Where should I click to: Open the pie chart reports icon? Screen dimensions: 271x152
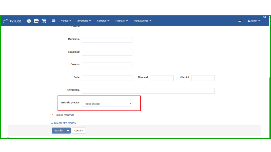tap(29, 21)
